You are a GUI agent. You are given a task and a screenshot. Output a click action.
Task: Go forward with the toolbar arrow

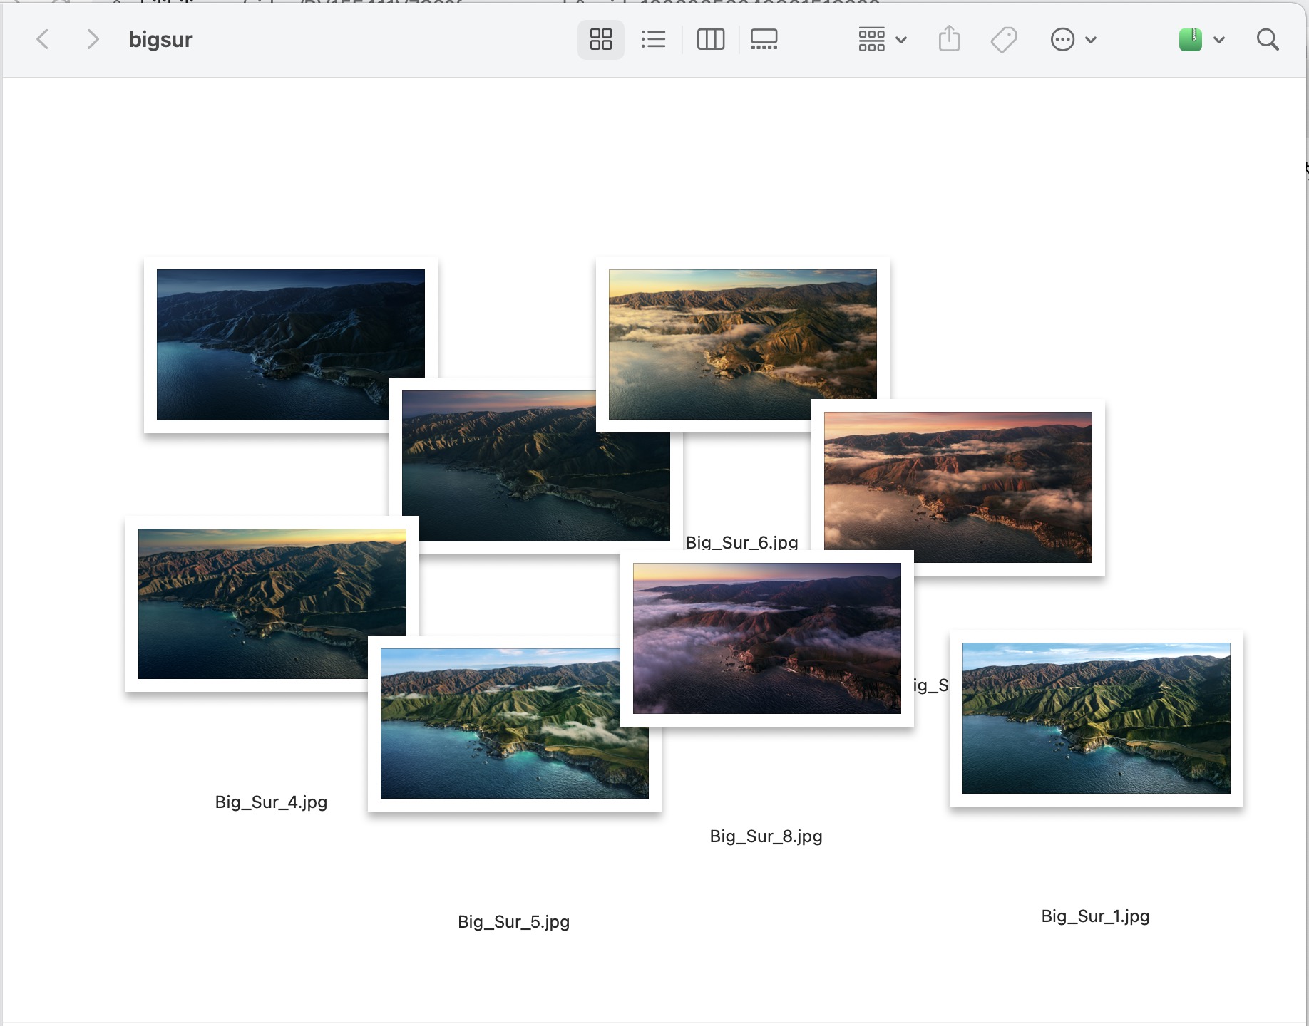pos(92,39)
